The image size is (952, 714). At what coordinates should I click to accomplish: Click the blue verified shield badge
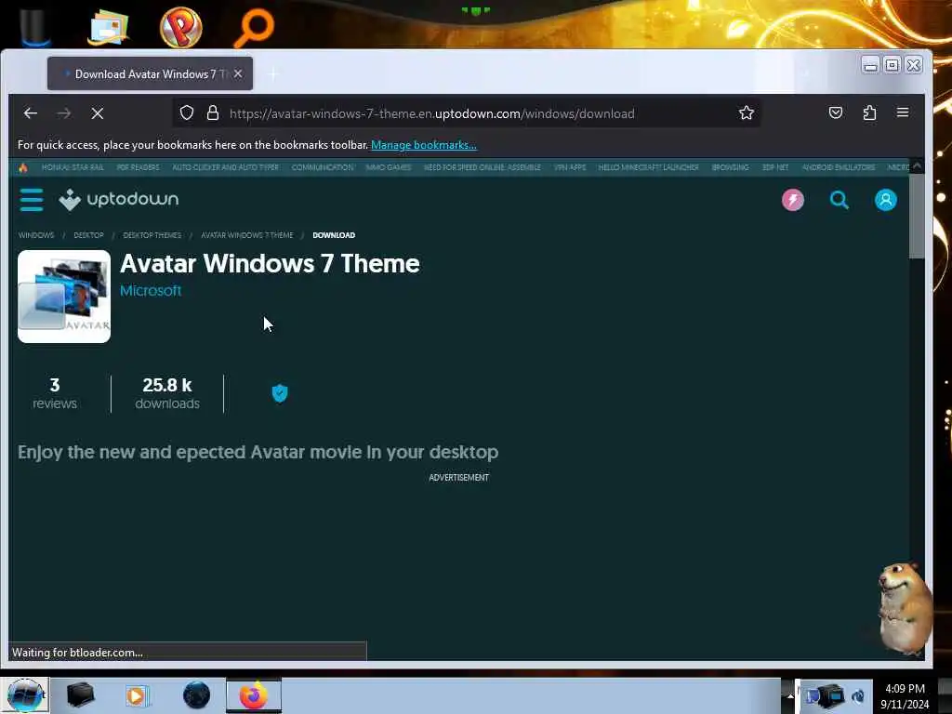pos(280,393)
